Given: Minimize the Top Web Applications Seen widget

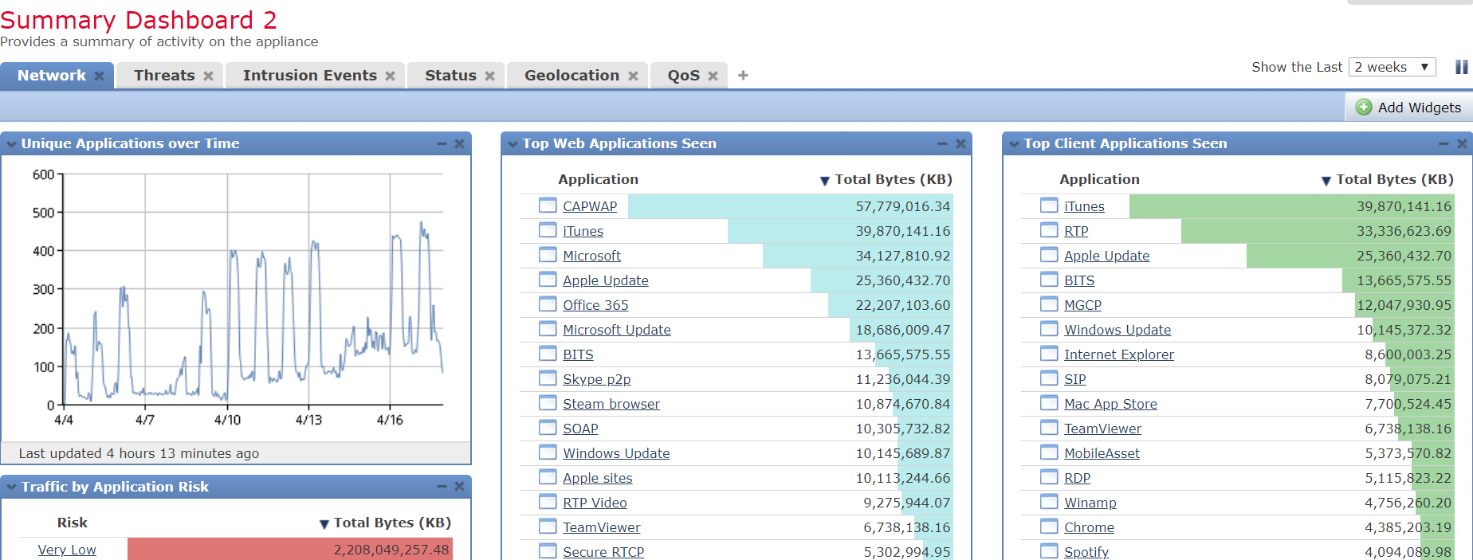Looking at the screenshot, I should (x=942, y=144).
